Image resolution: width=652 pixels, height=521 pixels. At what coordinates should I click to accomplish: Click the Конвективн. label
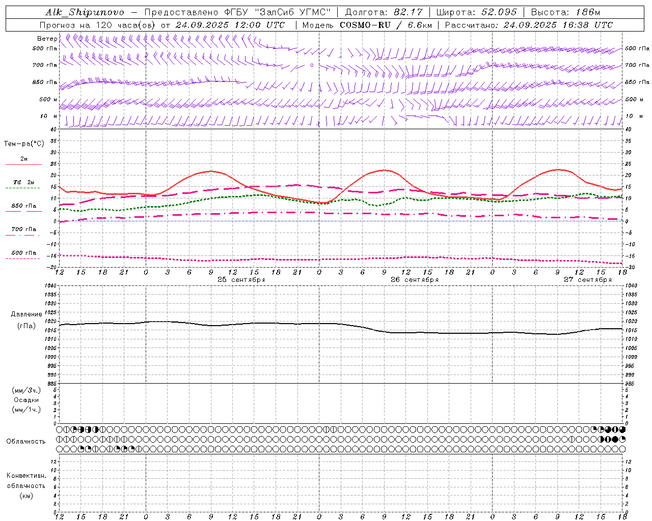26,476
